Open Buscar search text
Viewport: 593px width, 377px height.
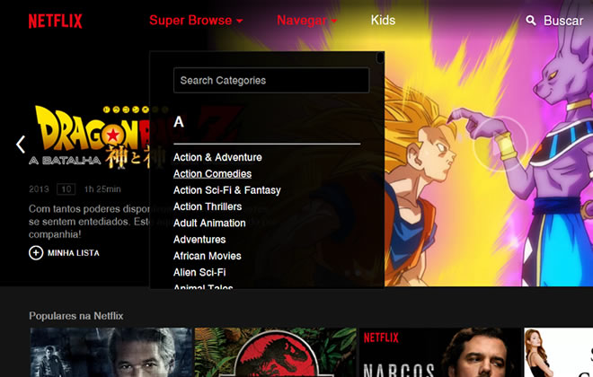pyautogui.click(x=563, y=21)
